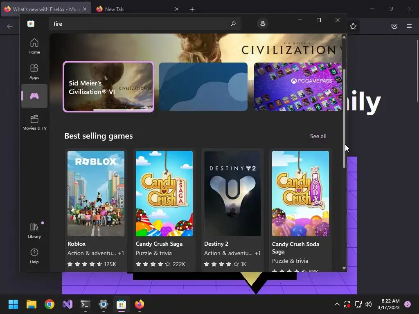Click the Store scrollbar down arrow

point(344,268)
